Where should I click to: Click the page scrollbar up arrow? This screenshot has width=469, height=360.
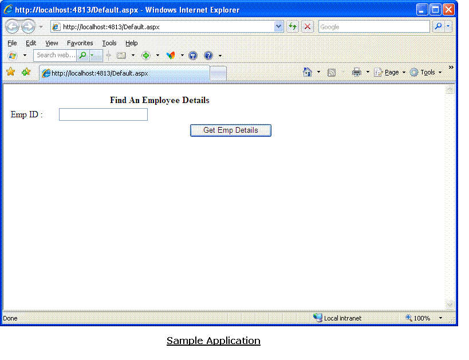450,89
